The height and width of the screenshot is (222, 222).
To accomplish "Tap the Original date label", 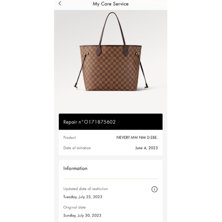I will click(75, 207).
